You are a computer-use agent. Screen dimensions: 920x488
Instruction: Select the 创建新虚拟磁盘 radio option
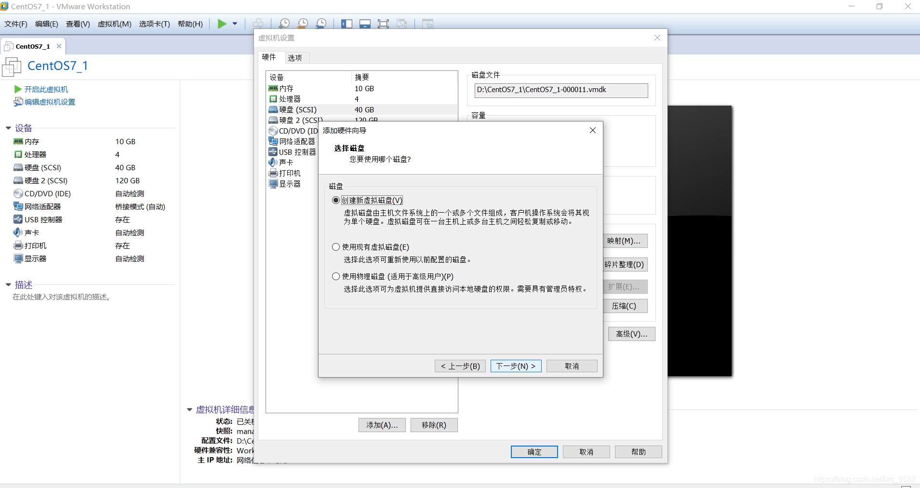(336, 200)
